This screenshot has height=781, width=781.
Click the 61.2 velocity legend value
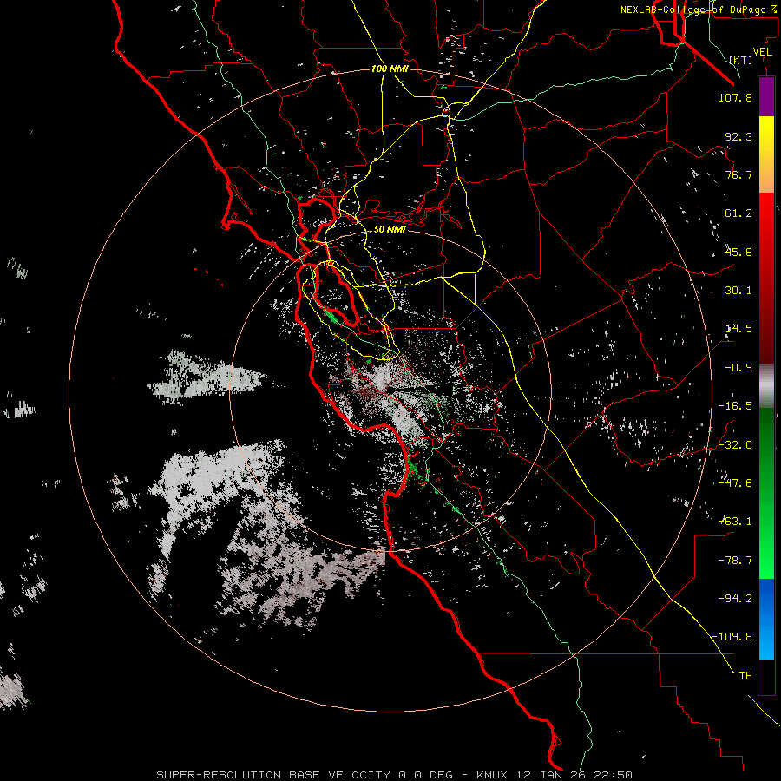(738, 213)
